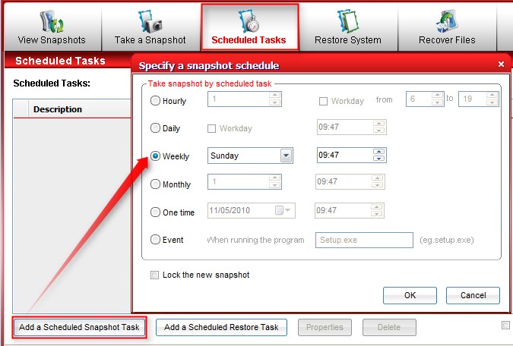
Task: Click the Delete button
Action: click(x=389, y=327)
